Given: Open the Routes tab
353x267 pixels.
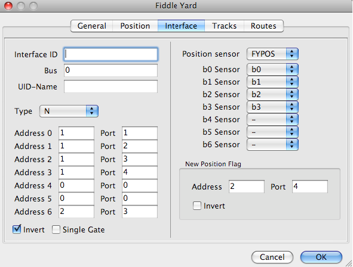Looking at the screenshot, I should [x=263, y=26].
